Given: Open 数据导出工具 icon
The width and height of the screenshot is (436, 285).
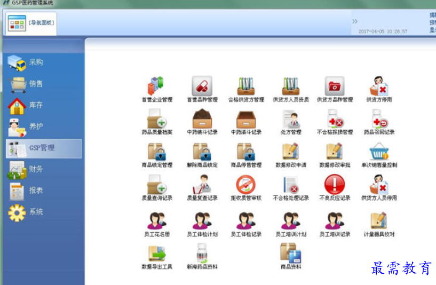Looking at the screenshot, I should coord(157,254).
